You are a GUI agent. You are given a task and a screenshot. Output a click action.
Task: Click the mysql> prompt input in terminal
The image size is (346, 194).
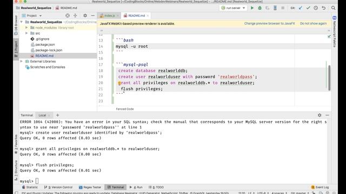[x=37, y=181]
